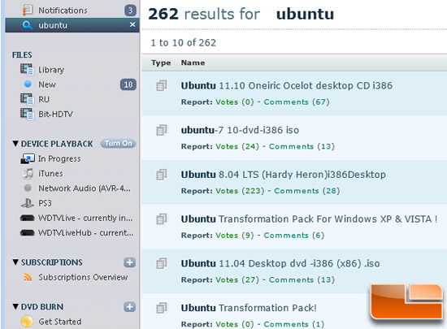Sort results by Name column
The width and height of the screenshot is (447, 329).
193,63
